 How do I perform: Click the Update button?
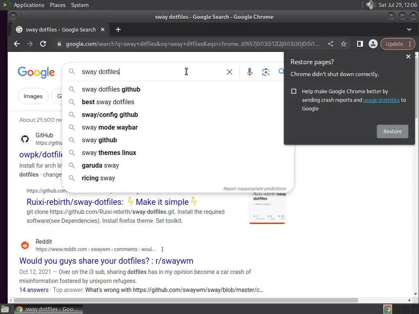[394, 44]
